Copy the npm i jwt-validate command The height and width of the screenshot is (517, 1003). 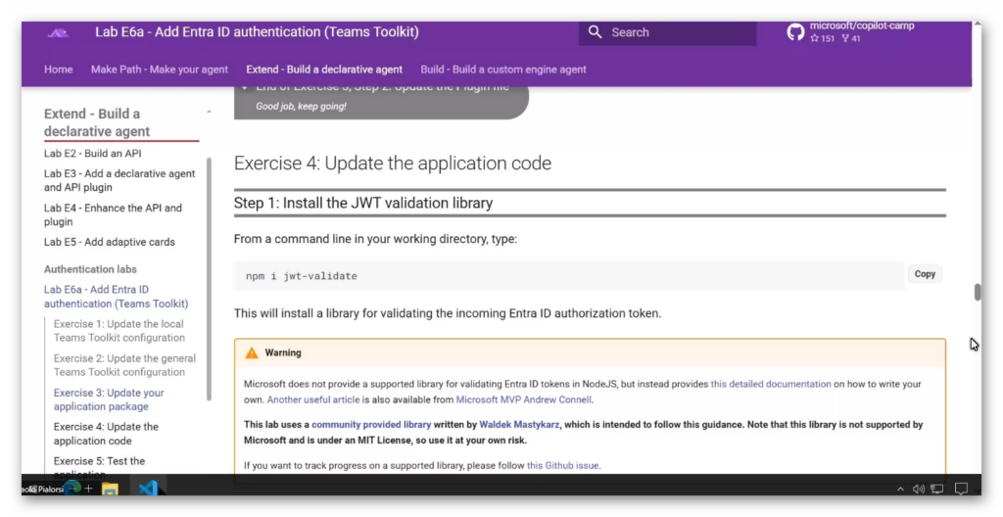tap(925, 274)
